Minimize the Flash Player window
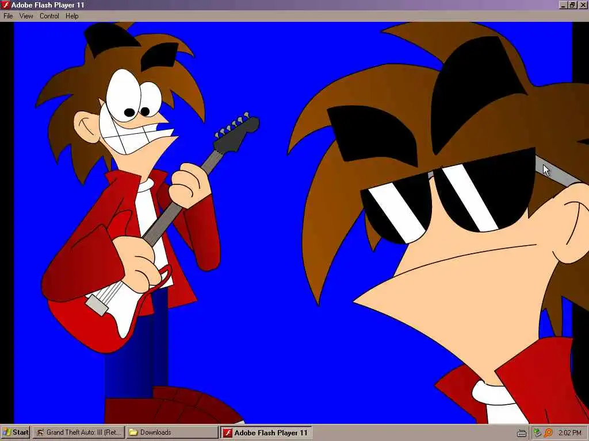Image resolution: width=589 pixels, height=441 pixels. [x=563, y=5]
